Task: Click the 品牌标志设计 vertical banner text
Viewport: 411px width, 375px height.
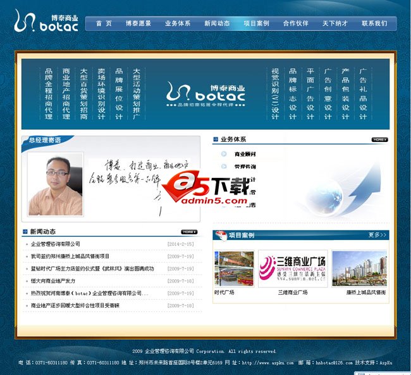Action: click(x=293, y=94)
